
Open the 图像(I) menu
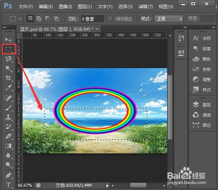click(x=65, y=7)
